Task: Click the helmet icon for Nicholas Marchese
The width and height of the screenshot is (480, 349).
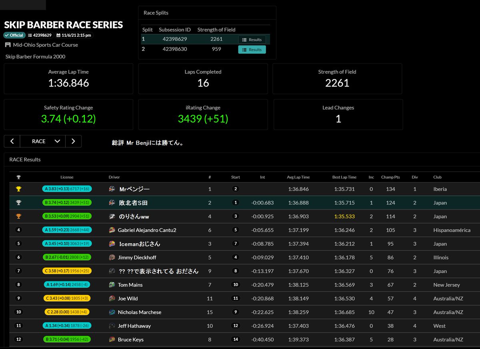Action: (x=112, y=312)
